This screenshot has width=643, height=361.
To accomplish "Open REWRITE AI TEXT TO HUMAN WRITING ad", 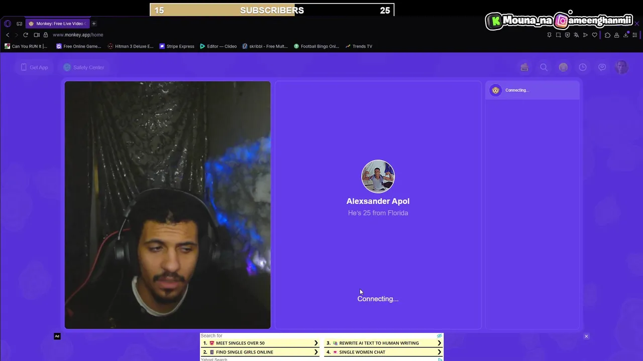I will click(384, 343).
